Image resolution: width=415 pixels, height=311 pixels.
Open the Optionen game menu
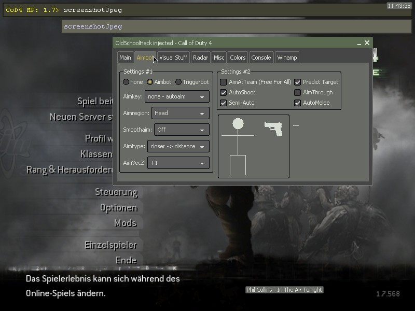point(119,208)
